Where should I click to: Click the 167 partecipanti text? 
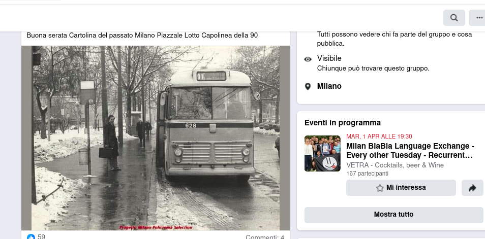367,174
